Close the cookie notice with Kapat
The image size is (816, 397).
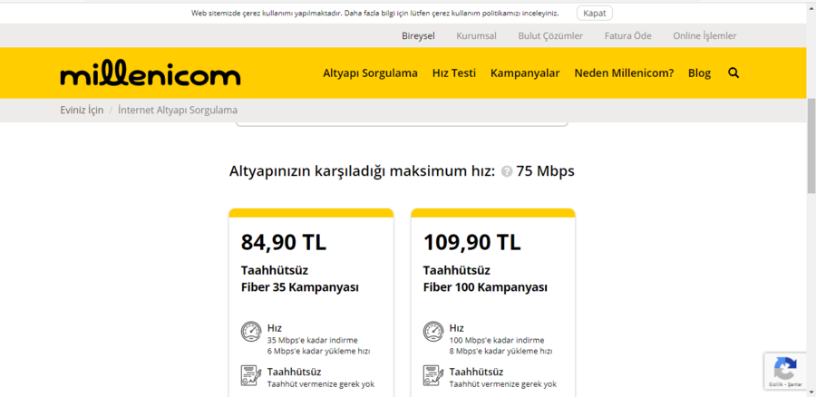[594, 13]
